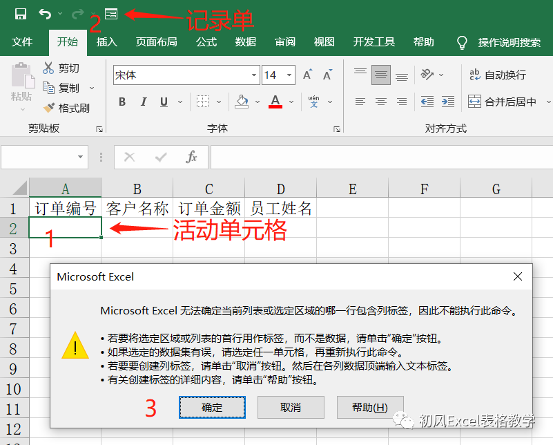Viewport: 553px width, 445px height.
Task: Click the formula bar confirm checkmark icon
Action: [161, 157]
